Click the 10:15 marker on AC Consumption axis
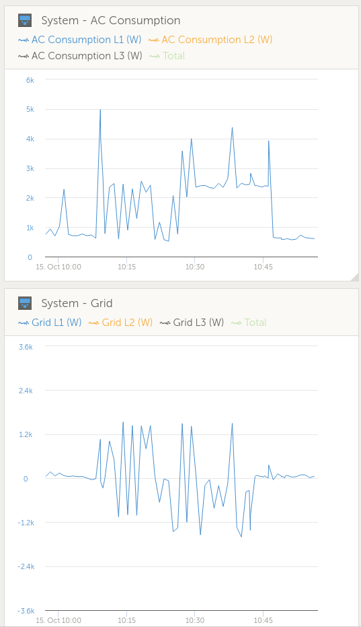The width and height of the screenshot is (361, 627). (x=126, y=267)
